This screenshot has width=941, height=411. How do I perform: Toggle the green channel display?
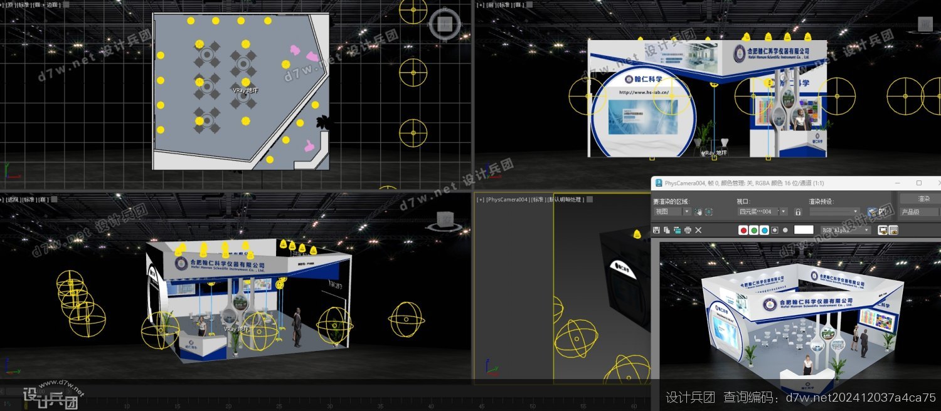pyautogui.click(x=754, y=230)
